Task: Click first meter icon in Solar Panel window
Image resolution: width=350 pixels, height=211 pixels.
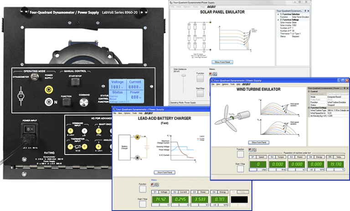Action: [x=211, y=74]
